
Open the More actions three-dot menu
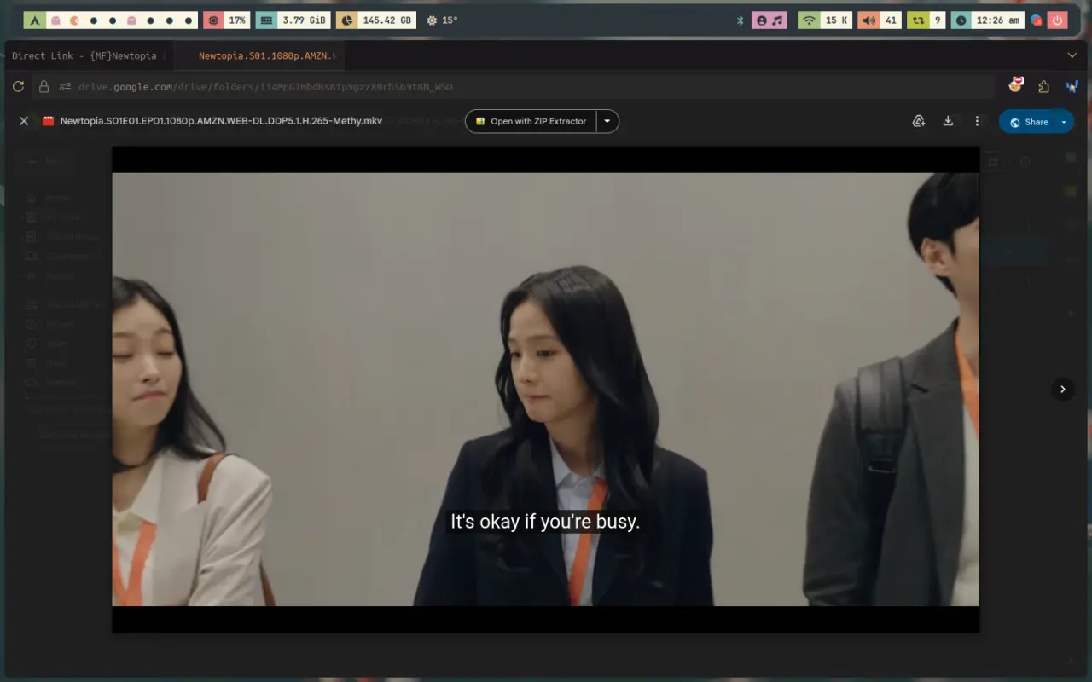pyautogui.click(x=978, y=121)
